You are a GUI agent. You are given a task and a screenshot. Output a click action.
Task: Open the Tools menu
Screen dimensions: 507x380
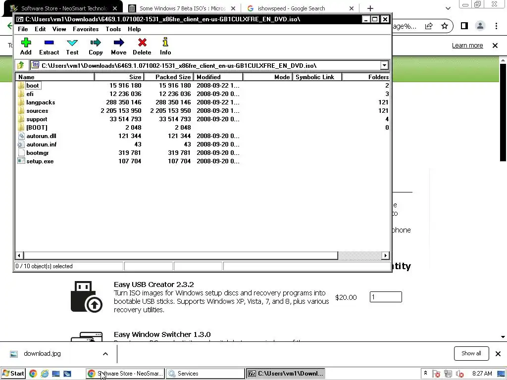tap(113, 29)
